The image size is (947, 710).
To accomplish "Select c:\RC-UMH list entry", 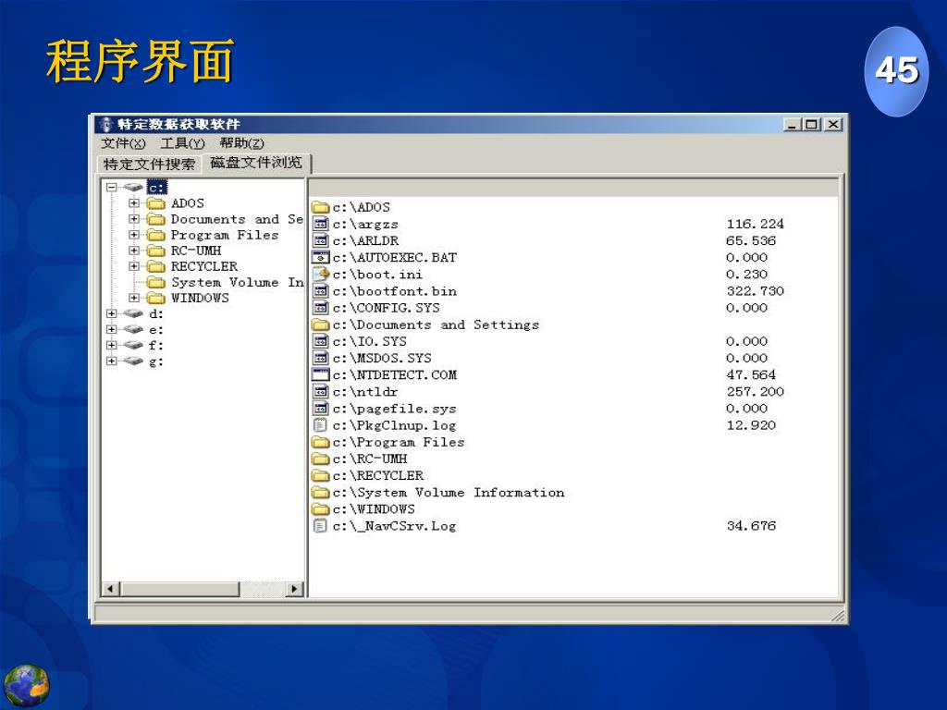I will click(x=370, y=459).
